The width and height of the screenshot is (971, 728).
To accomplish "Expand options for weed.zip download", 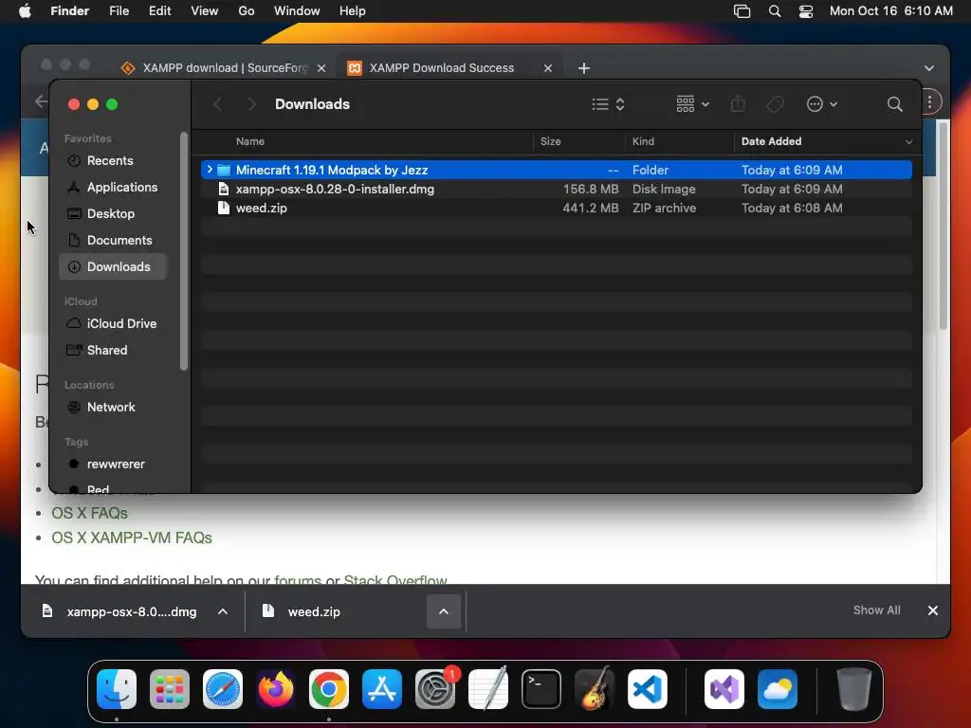I will click(444, 611).
